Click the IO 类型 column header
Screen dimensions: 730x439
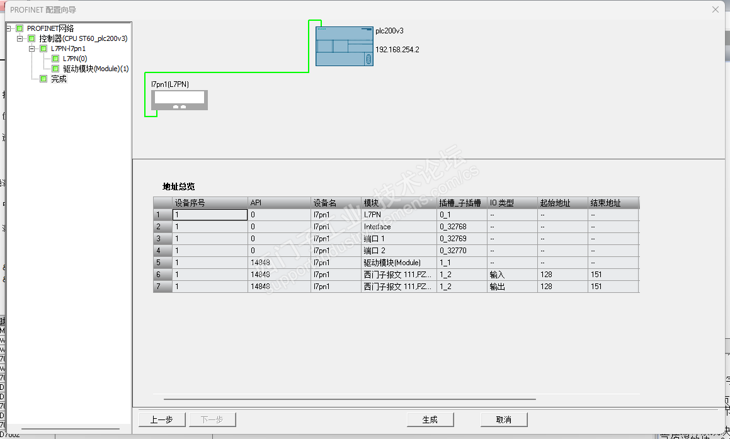(512, 203)
